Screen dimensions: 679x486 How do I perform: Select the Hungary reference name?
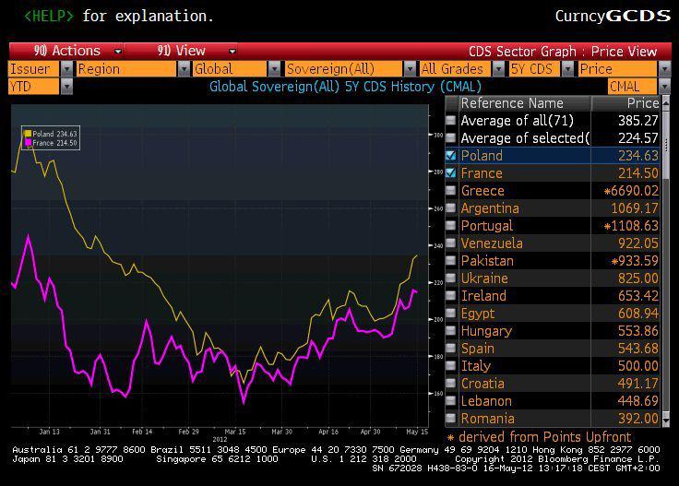click(486, 331)
